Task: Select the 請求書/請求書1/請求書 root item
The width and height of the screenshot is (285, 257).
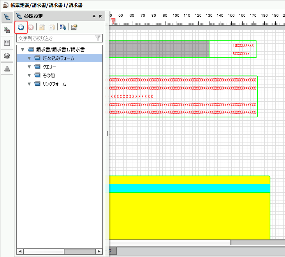Action: [x=60, y=49]
